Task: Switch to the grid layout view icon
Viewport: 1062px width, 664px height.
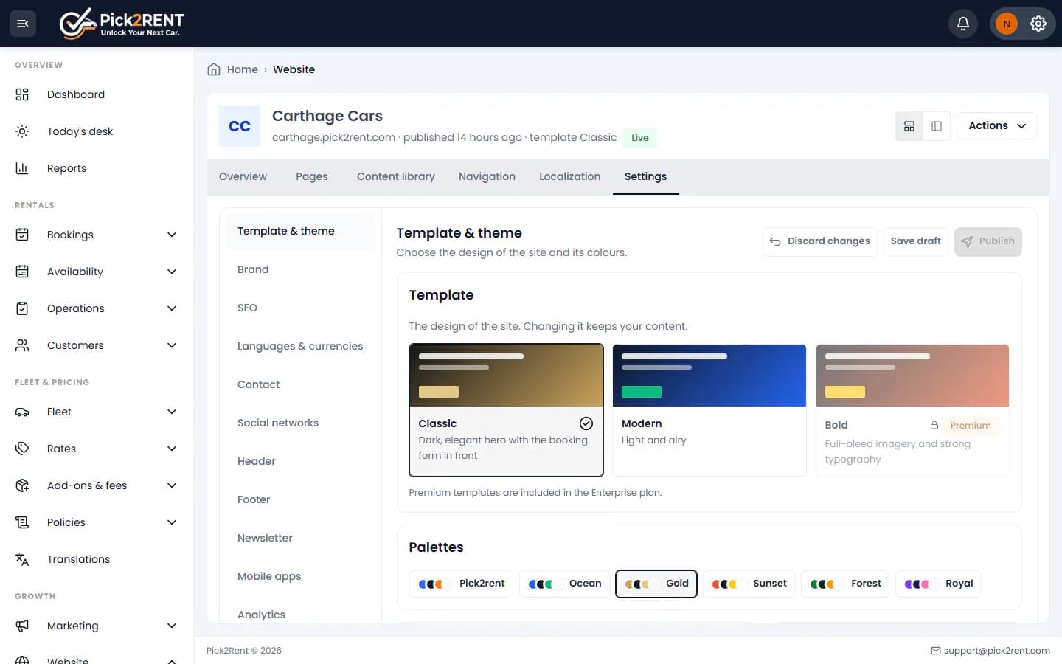Action: pos(909,126)
